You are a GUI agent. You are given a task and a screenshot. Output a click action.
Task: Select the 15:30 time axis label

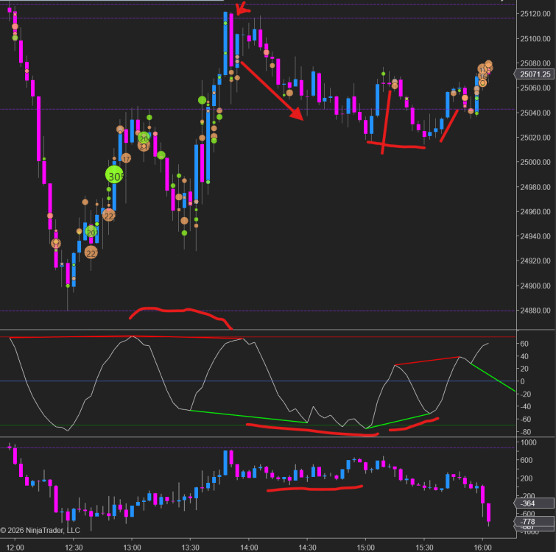tap(423, 547)
